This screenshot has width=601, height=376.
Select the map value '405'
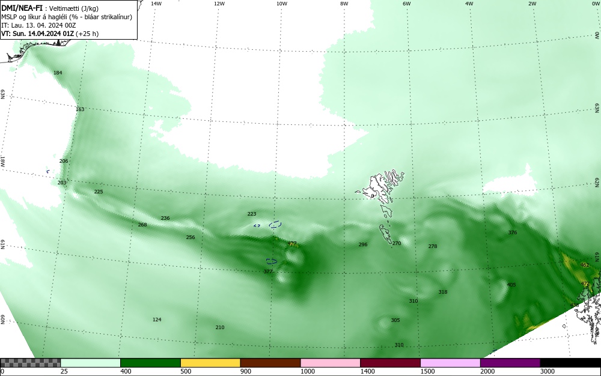(x=511, y=285)
